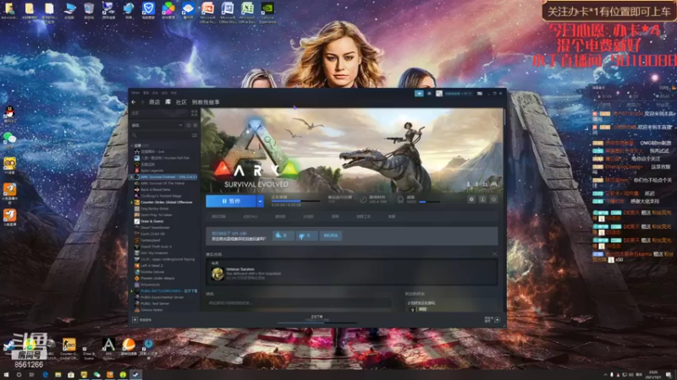The width and height of the screenshot is (677, 380).
Task: Open ARK game settings gear icon
Action: click(471, 199)
